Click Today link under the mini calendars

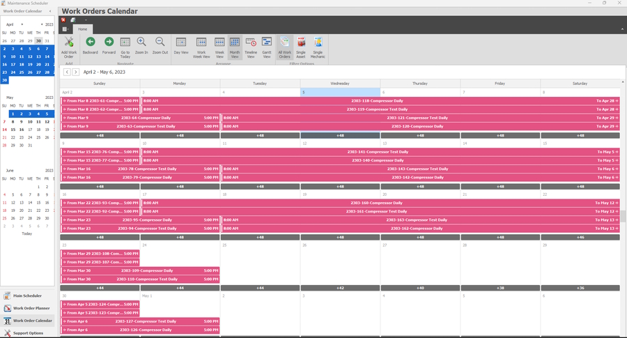(26, 233)
